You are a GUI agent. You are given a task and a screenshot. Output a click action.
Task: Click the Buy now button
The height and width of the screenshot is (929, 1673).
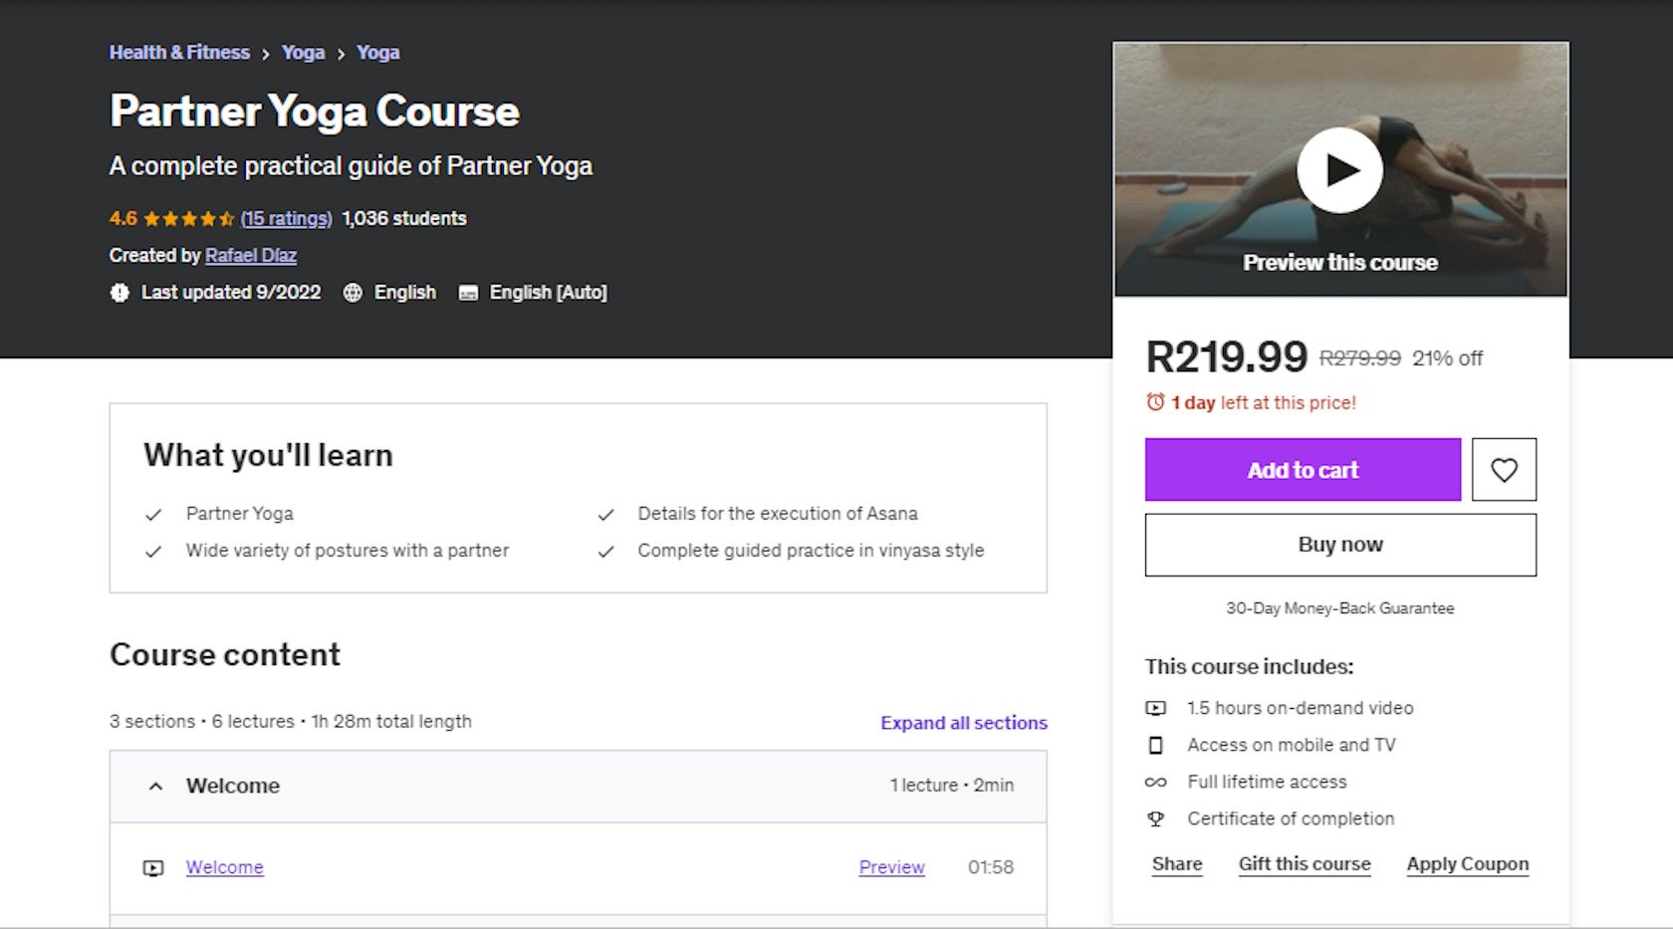(x=1340, y=545)
